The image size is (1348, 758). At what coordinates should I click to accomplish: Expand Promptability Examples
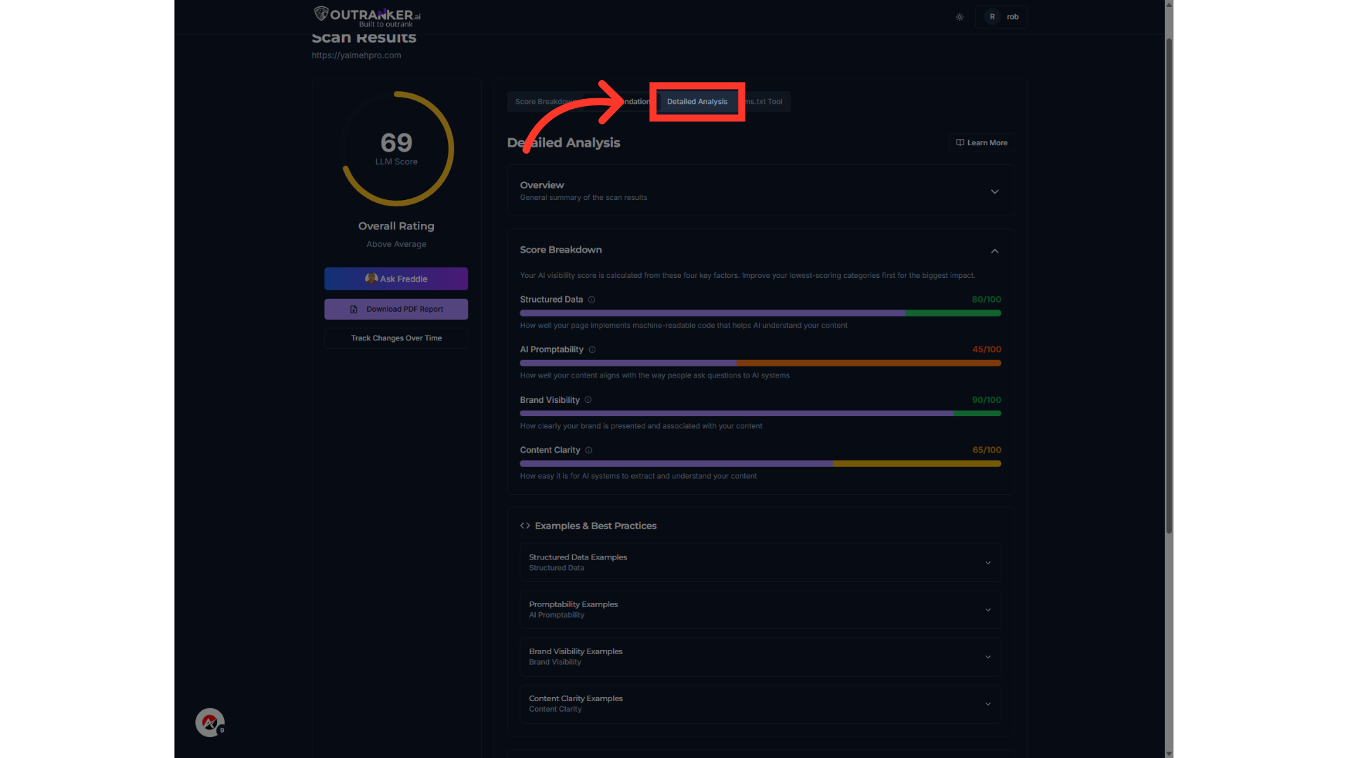pos(988,610)
